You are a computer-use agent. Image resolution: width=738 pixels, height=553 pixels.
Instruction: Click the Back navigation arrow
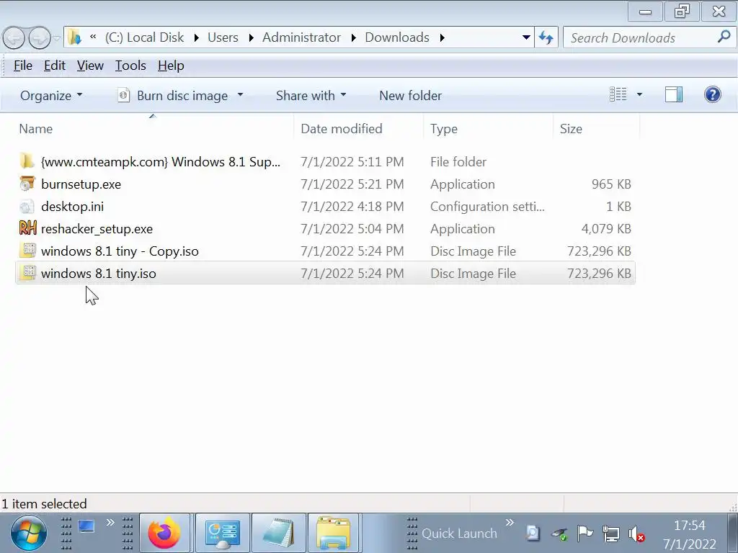point(14,38)
